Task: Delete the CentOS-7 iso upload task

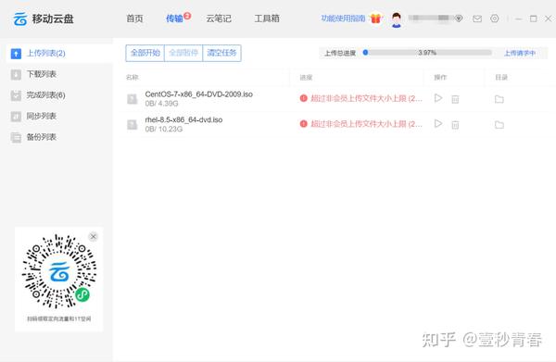Action: 455,99
